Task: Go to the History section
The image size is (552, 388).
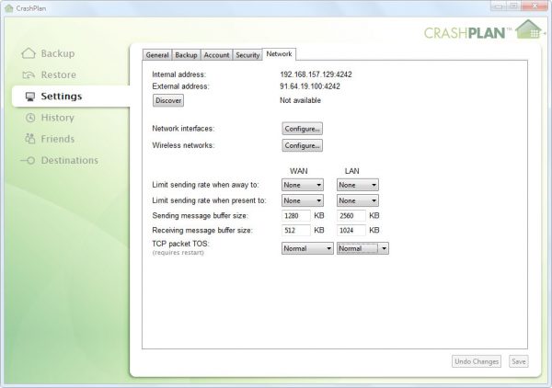Action: click(57, 118)
